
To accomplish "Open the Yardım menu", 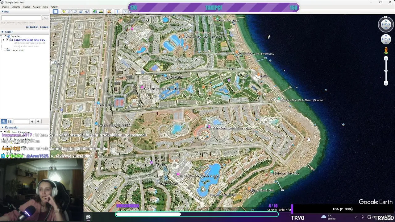I will coord(54,7).
